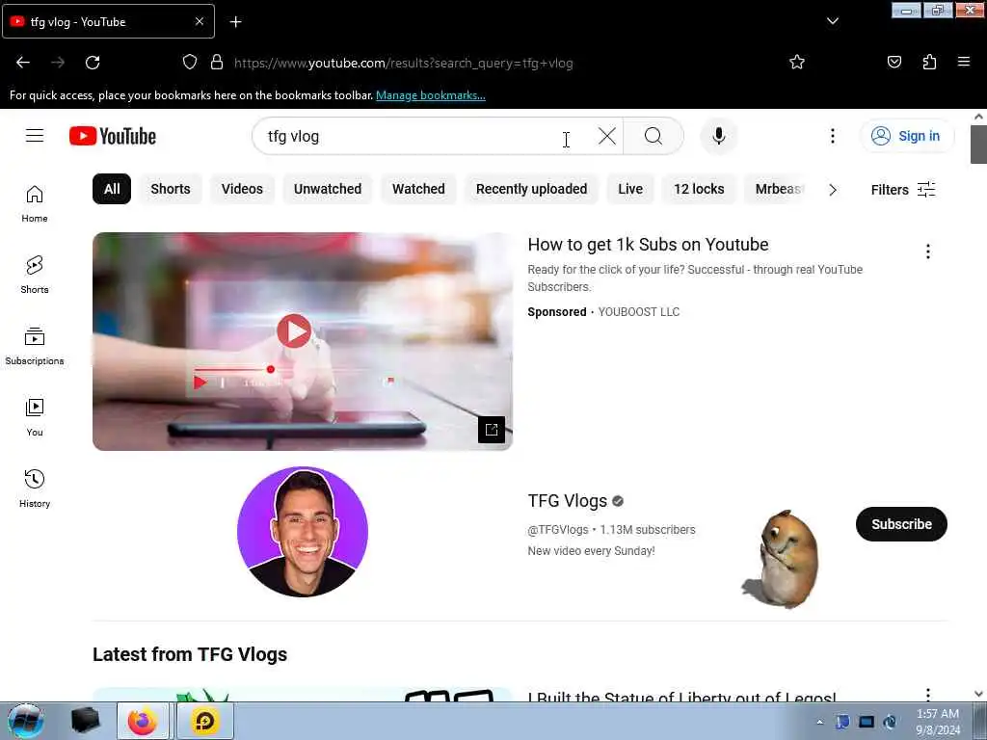Select the Unwatched filter chip
The height and width of the screenshot is (740, 987).
point(328,189)
